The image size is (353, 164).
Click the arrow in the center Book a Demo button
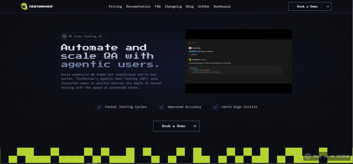coord(194,126)
